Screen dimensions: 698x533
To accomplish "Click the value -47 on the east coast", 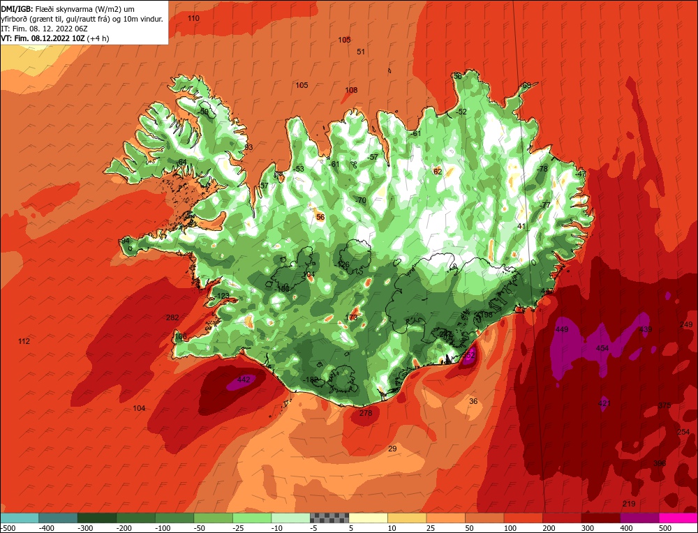I will click(580, 174).
